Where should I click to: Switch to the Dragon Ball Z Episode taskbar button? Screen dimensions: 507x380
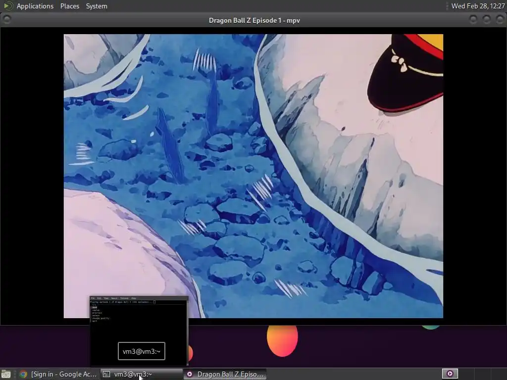pos(225,374)
